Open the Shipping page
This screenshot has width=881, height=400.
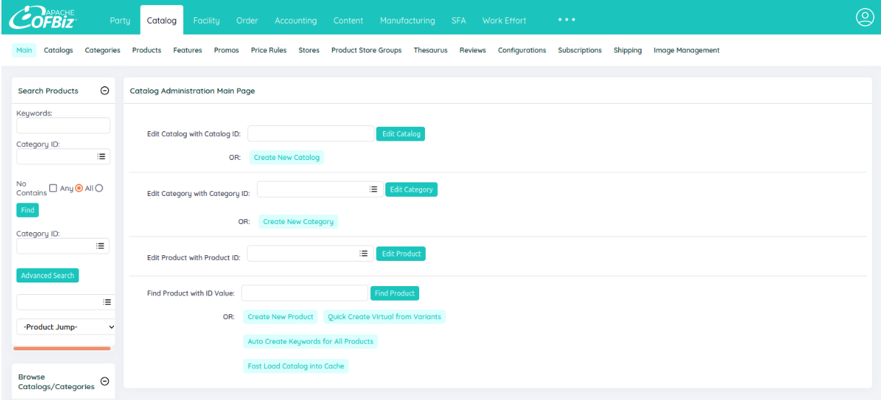628,50
